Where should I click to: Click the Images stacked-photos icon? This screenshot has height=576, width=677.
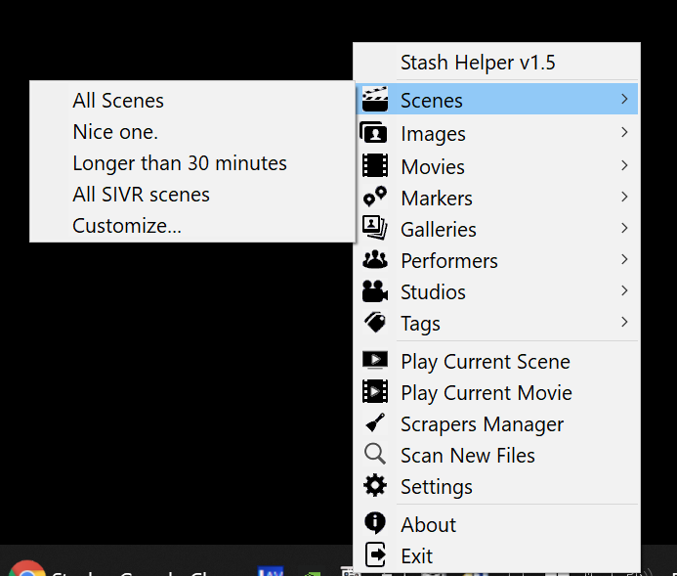[x=374, y=133]
